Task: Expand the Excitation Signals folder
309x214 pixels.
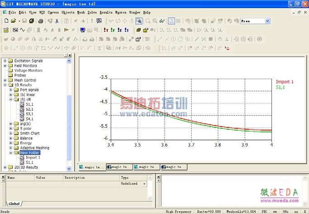Action: [x=5, y=61]
